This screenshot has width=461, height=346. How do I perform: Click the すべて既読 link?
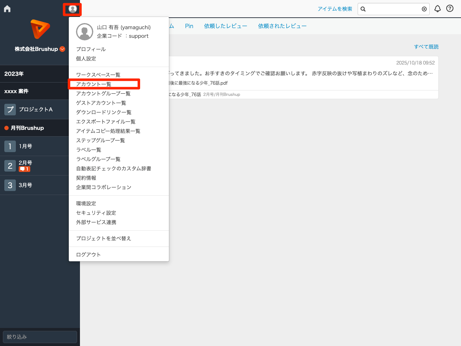click(x=426, y=46)
